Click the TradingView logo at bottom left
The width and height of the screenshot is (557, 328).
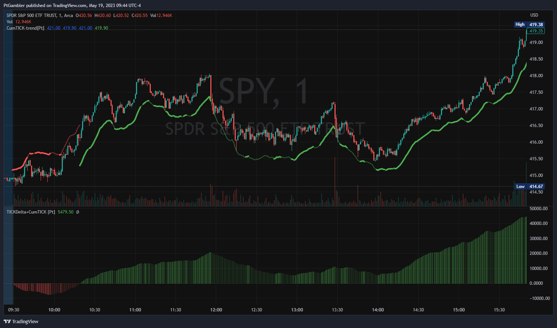tap(21, 322)
